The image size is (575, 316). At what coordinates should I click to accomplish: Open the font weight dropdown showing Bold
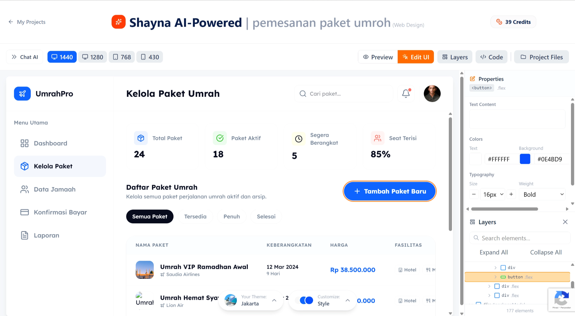click(542, 194)
